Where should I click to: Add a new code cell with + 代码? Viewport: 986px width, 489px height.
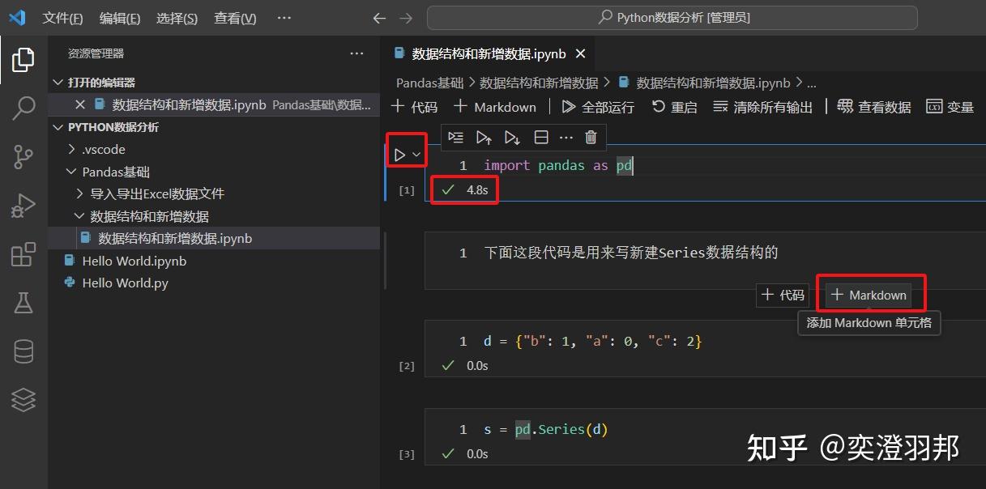(415, 106)
